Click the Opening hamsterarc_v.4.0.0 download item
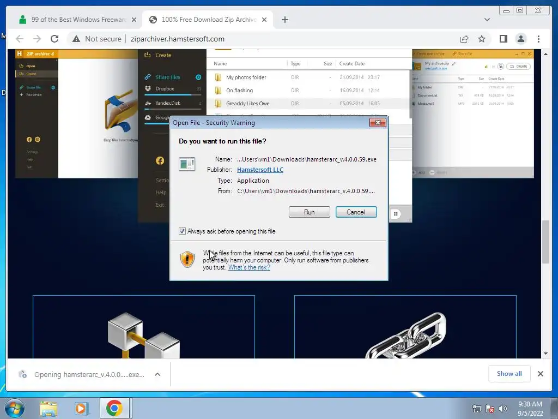Viewport: 558px width, 419px height. click(x=82, y=374)
